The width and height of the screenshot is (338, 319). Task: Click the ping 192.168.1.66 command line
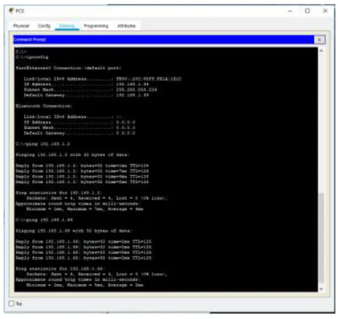[x=44, y=220]
